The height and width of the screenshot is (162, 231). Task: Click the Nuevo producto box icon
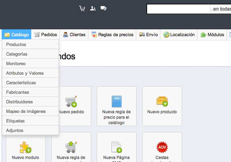click(162, 101)
